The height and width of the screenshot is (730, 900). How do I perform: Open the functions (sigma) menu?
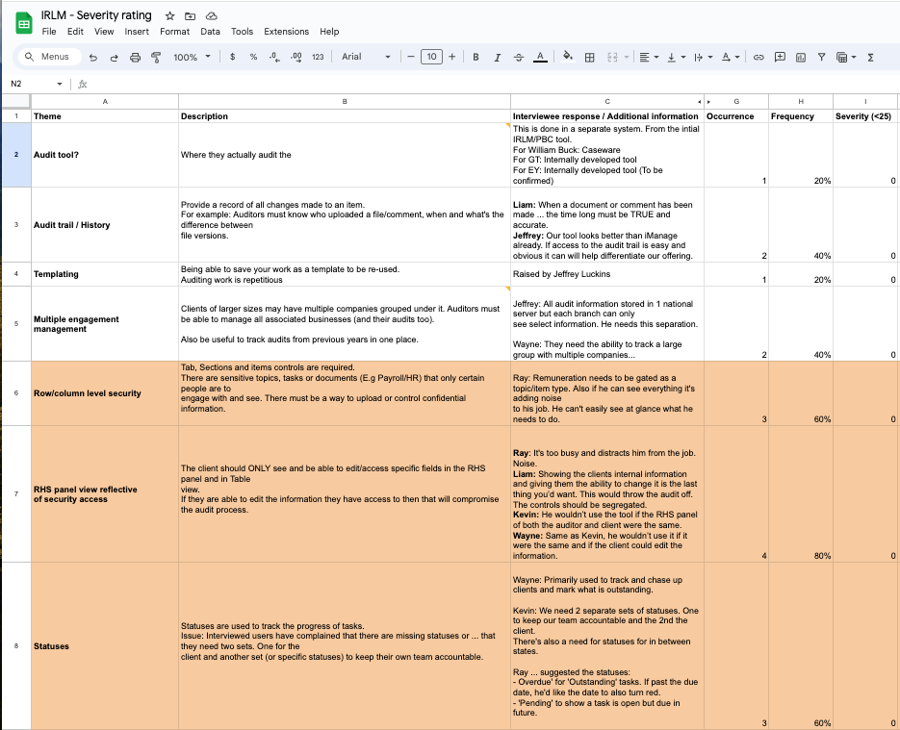point(871,57)
